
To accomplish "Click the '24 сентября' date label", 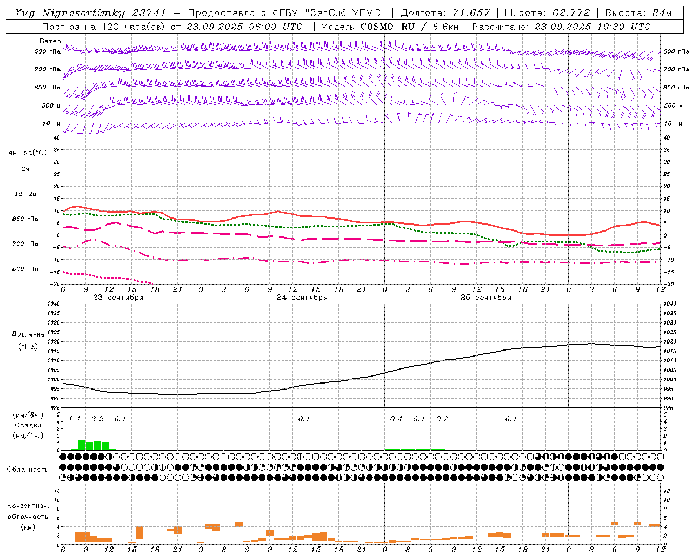I will click(302, 298).
